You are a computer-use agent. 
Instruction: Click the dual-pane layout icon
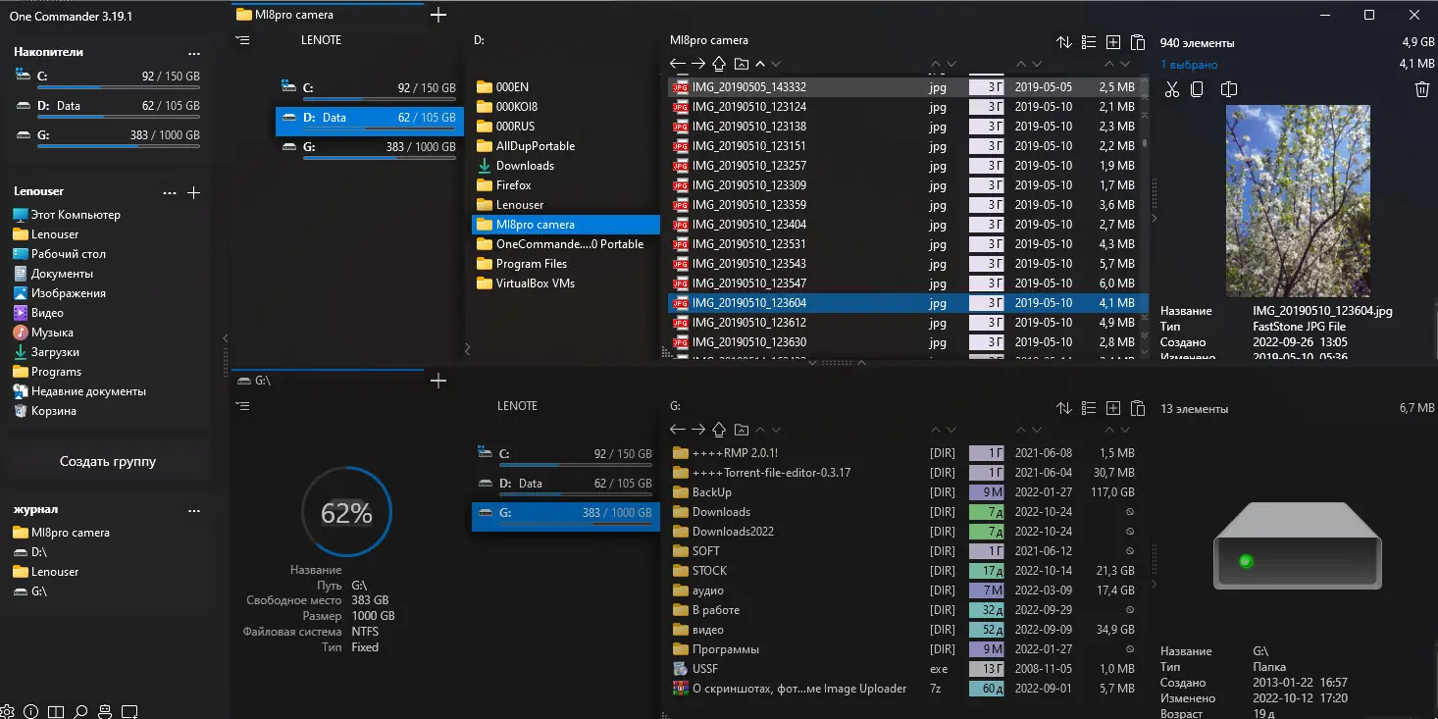[56, 711]
